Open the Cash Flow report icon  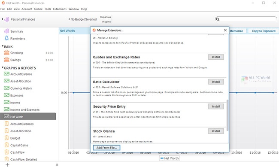6,152
